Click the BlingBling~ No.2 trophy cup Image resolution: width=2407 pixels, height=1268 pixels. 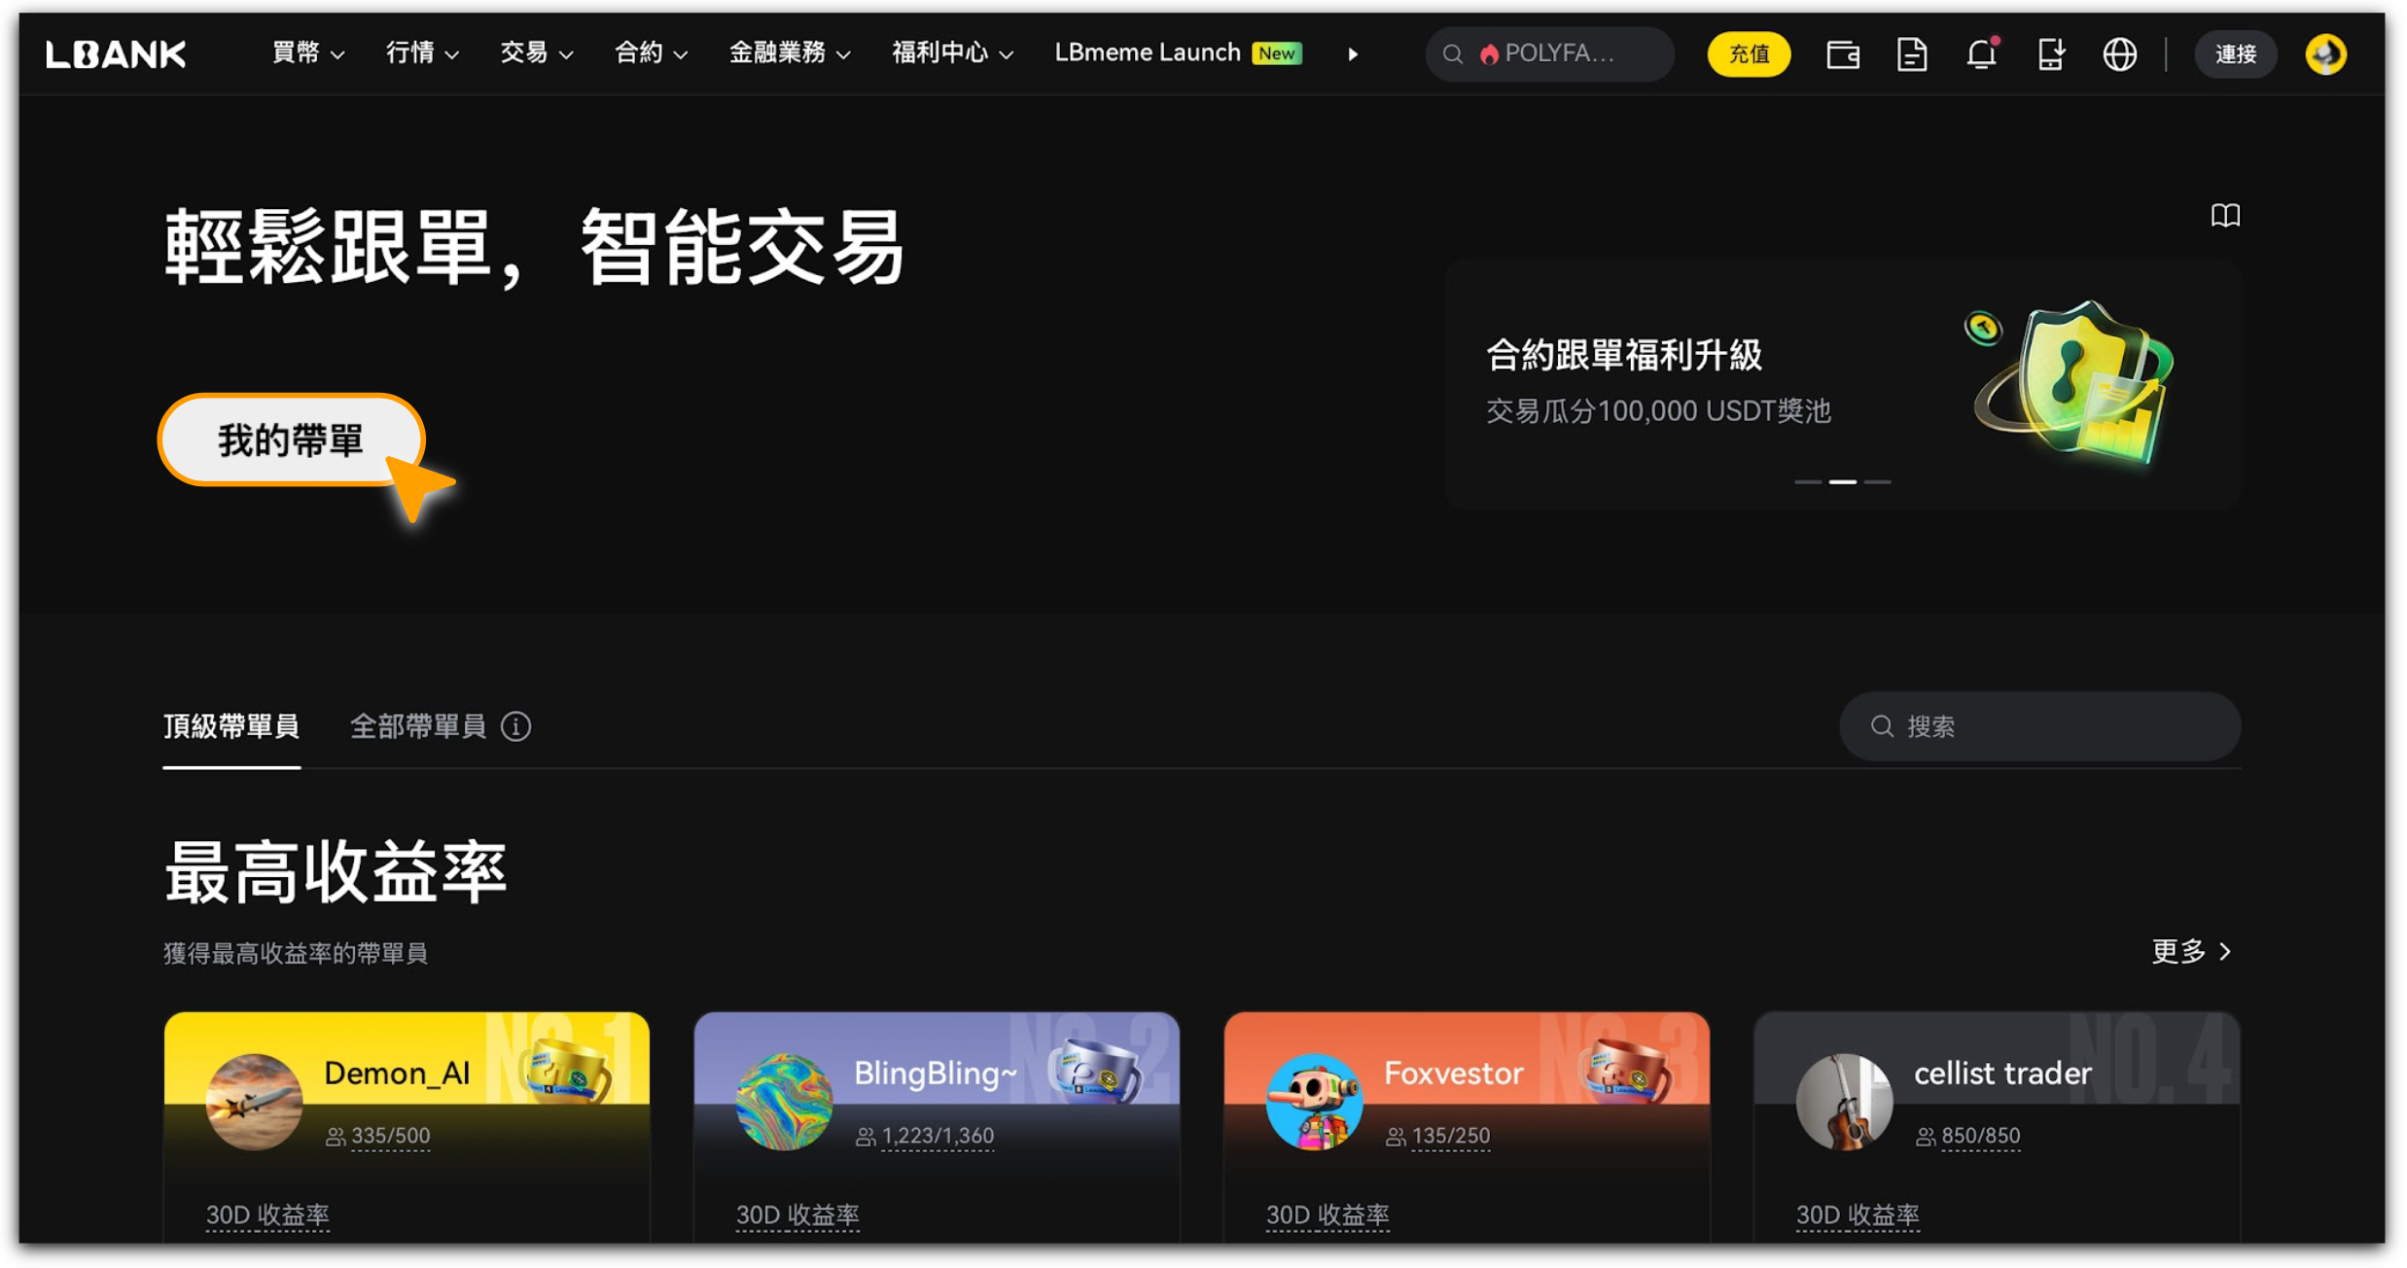pos(1096,1071)
